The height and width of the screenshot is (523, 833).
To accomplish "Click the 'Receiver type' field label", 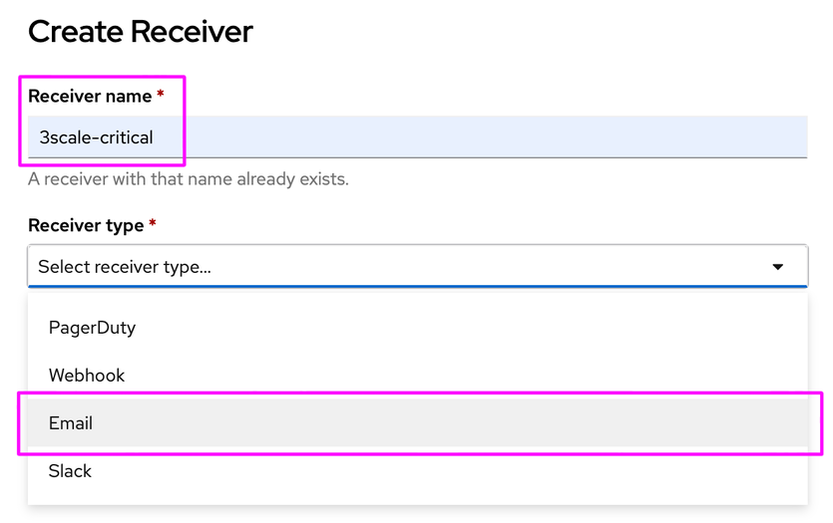I will [86, 226].
